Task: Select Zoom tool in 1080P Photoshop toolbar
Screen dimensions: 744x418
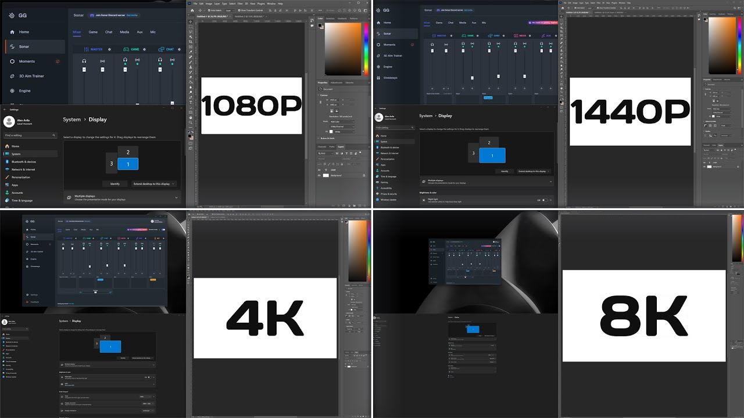Action: tap(190, 122)
